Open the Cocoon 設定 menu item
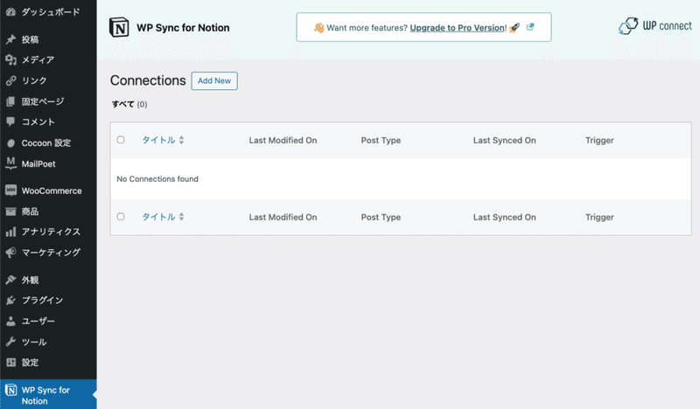 (48, 142)
